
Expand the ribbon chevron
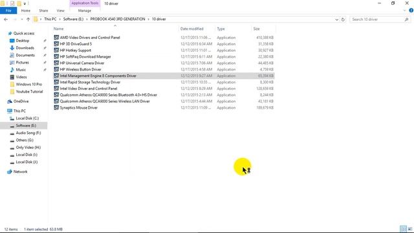pyautogui.click(x=404, y=10)
